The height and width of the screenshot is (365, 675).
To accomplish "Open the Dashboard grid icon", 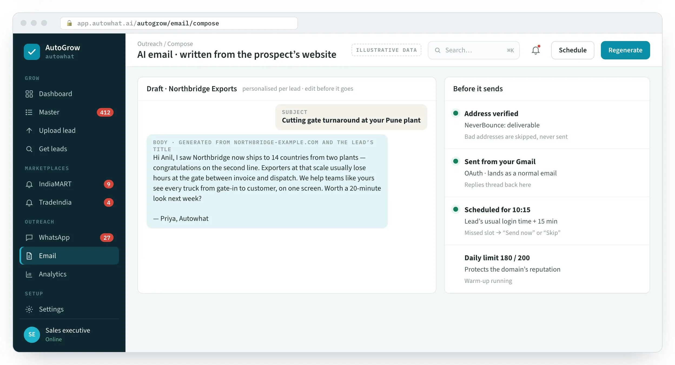I will [x=29, y=94].
